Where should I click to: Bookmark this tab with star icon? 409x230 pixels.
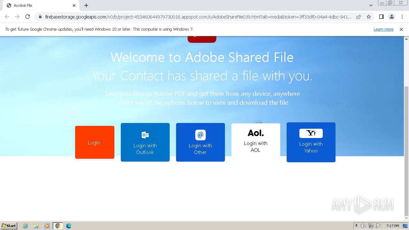tap(369, 17)
